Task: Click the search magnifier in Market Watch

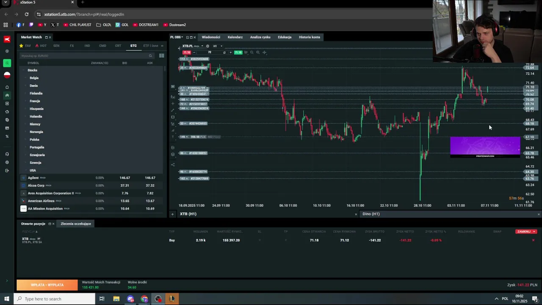Action: pos(150,55)
